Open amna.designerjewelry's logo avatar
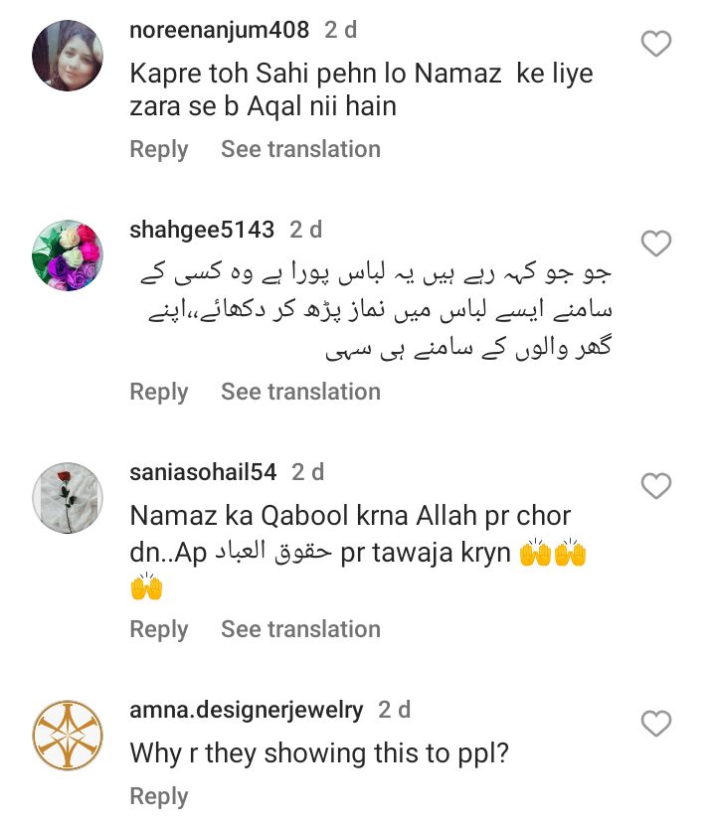The width and height of the screenshot is (716, 827). tap(68, 737)
